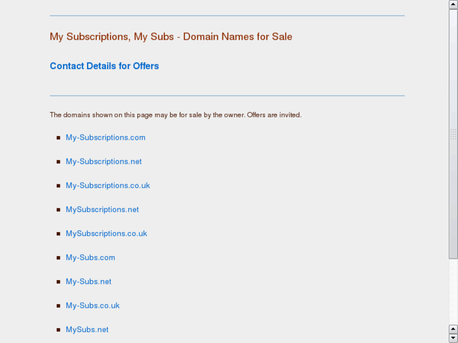Open the MySubscriptions.co.uk domain link
458x343 pixels.
tap(106, 233)
